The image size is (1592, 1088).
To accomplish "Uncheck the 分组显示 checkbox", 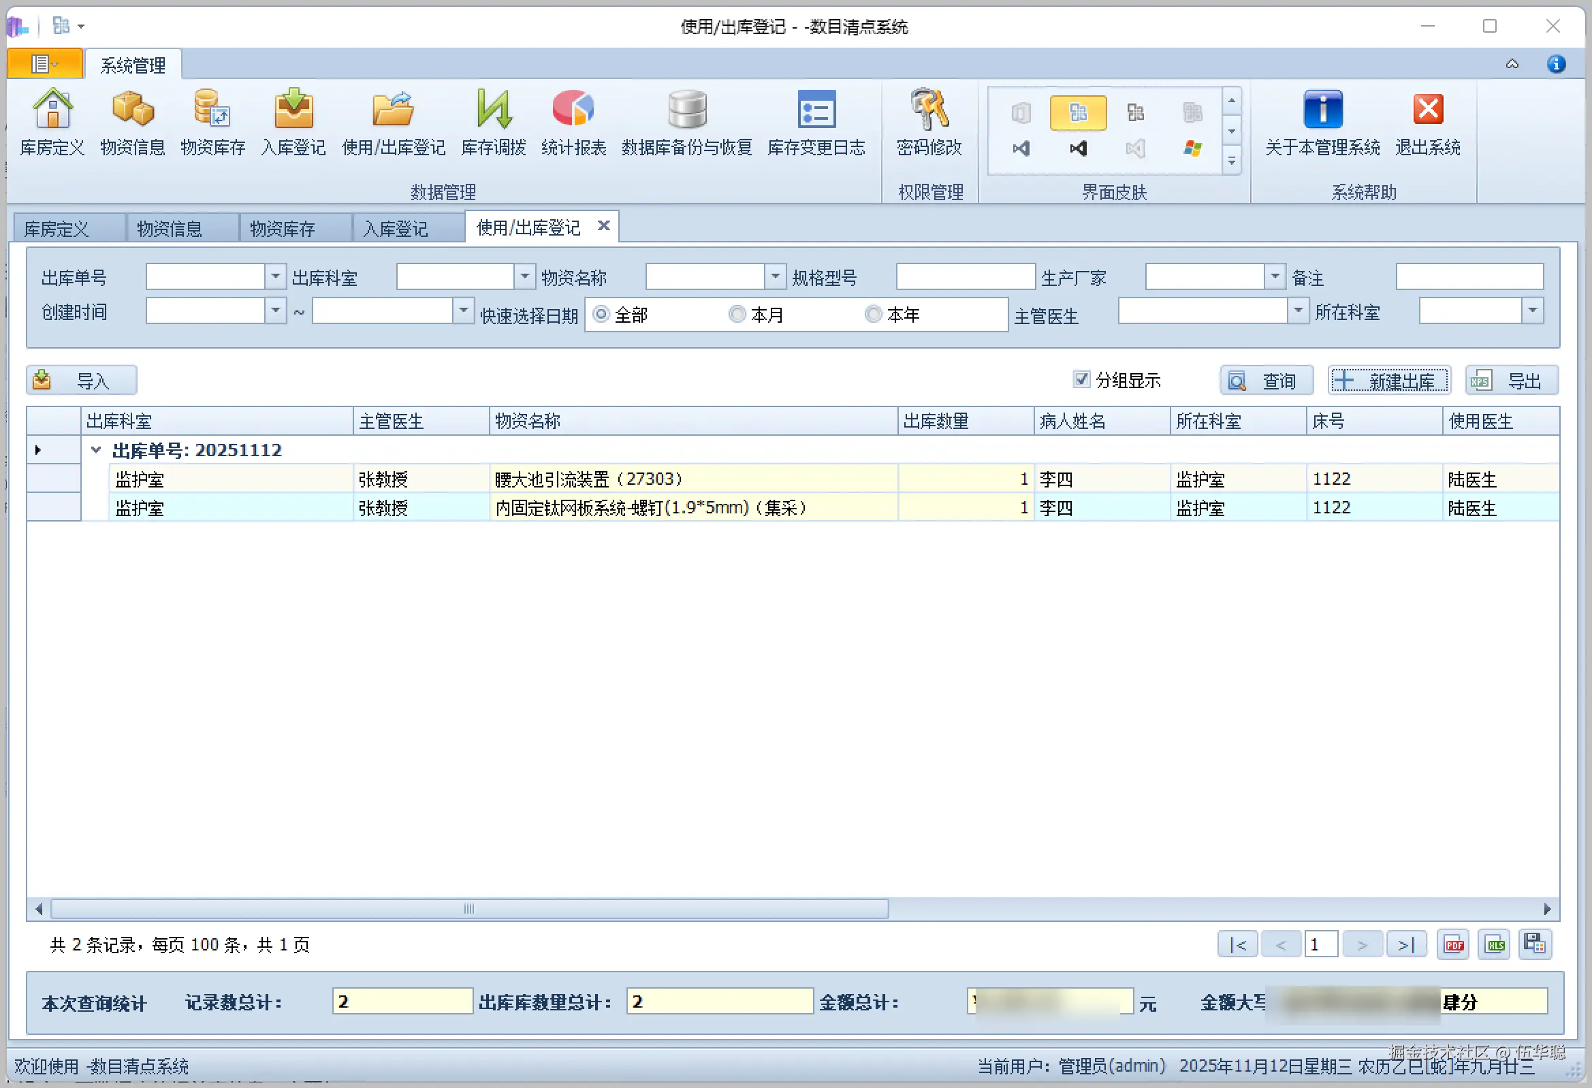I will tap(1081, 379).
